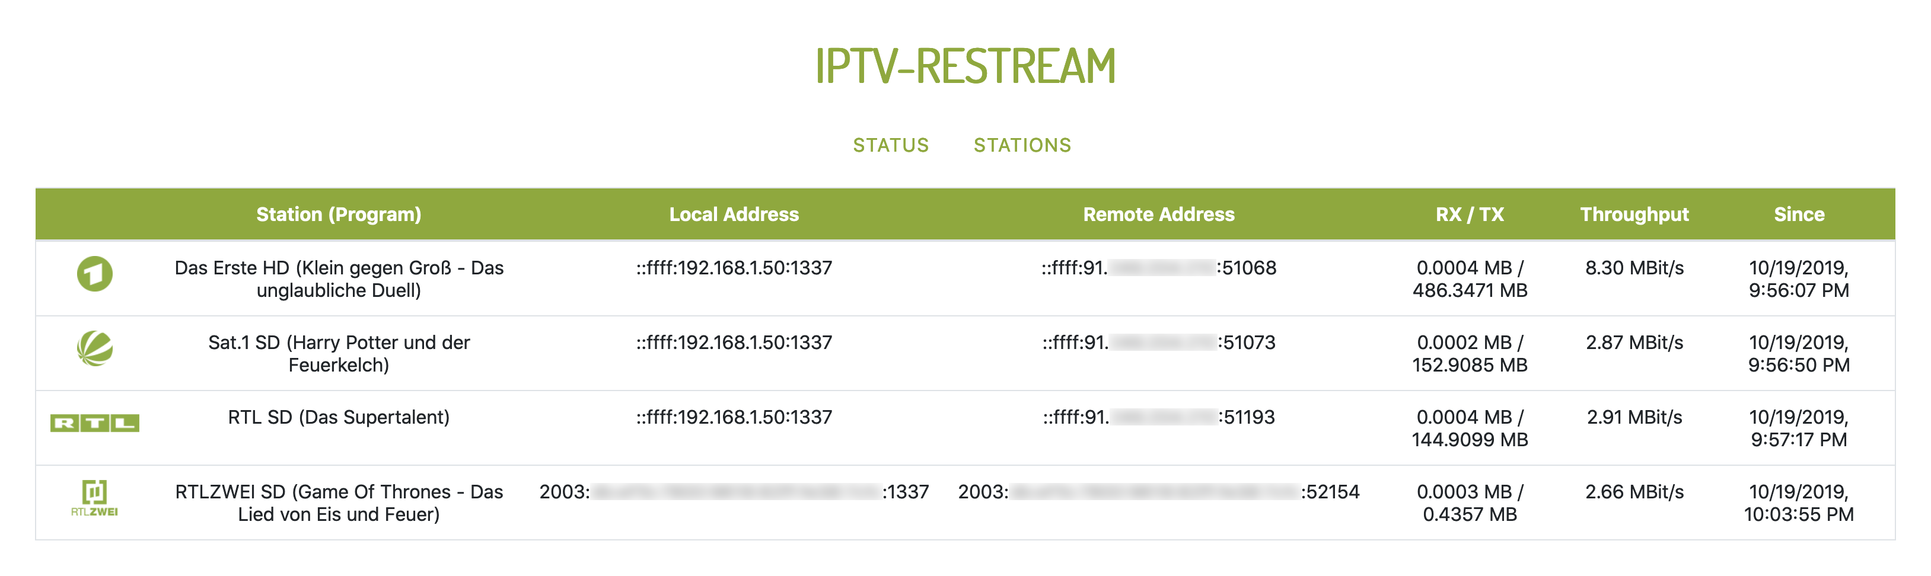Viewport: 1931px width, 576px height.
Task: Click the Local Address column header
Action: click(x=733, y=215)
